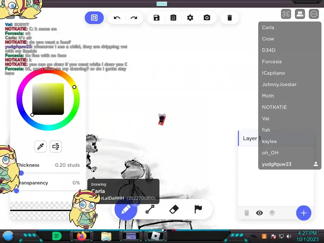This screenshot has width=324, height=243.
Task: Click the Thickness value 0.20 studs
Action: 67,165
